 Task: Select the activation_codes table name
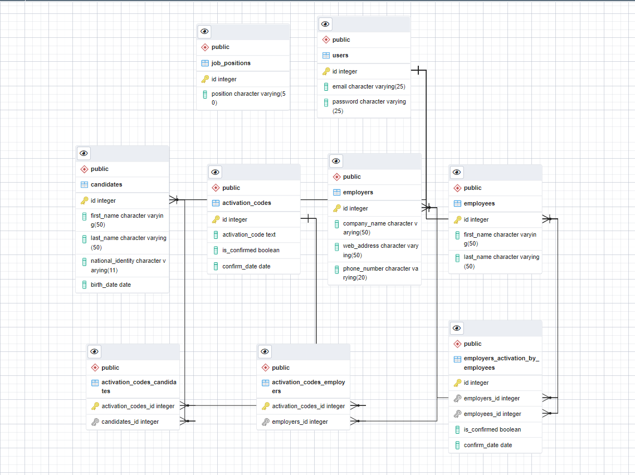(247, 203)
